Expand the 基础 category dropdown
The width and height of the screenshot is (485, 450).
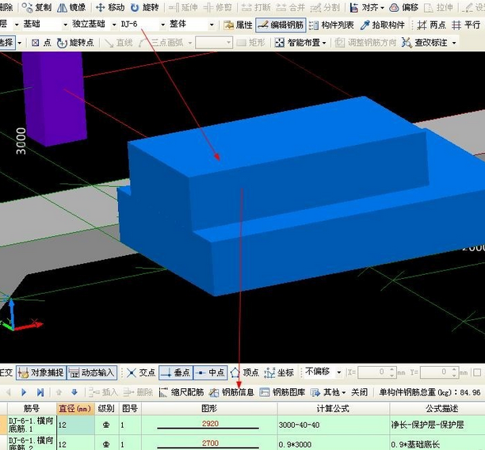click(65, 25)
